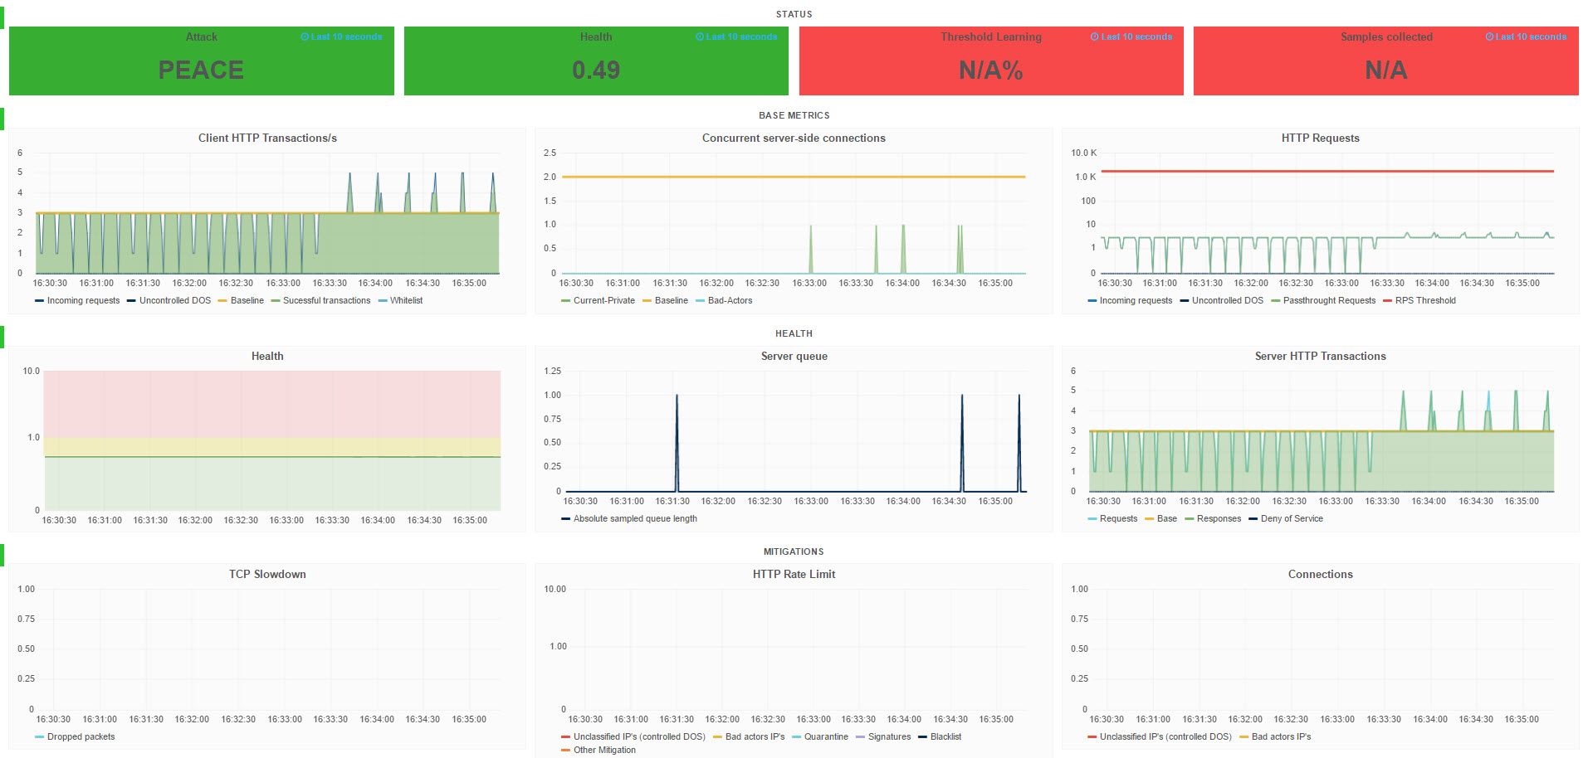Click the N/A% Threshold Learning value
The image size is (1583, 758).
click(x=990, y=70)
